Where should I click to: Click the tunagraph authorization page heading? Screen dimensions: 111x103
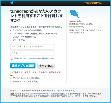click(x=36, y=16)
